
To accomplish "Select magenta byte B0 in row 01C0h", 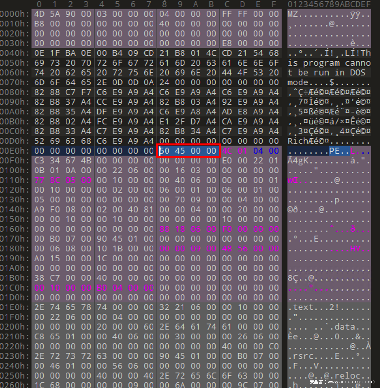I will click(102, 288).
